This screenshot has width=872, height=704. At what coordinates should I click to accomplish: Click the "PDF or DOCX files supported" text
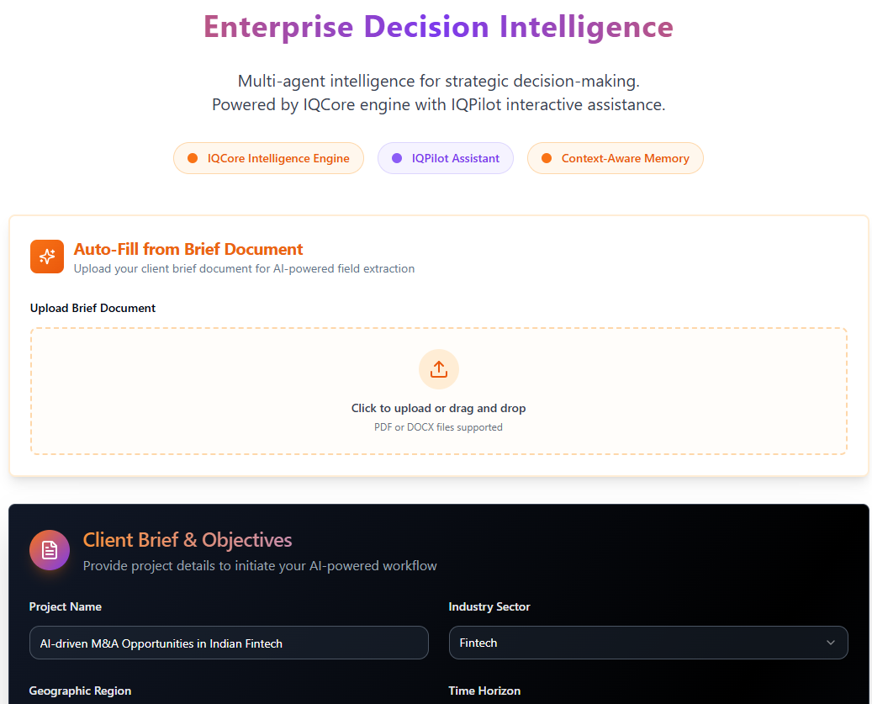[x=438, y=427]
